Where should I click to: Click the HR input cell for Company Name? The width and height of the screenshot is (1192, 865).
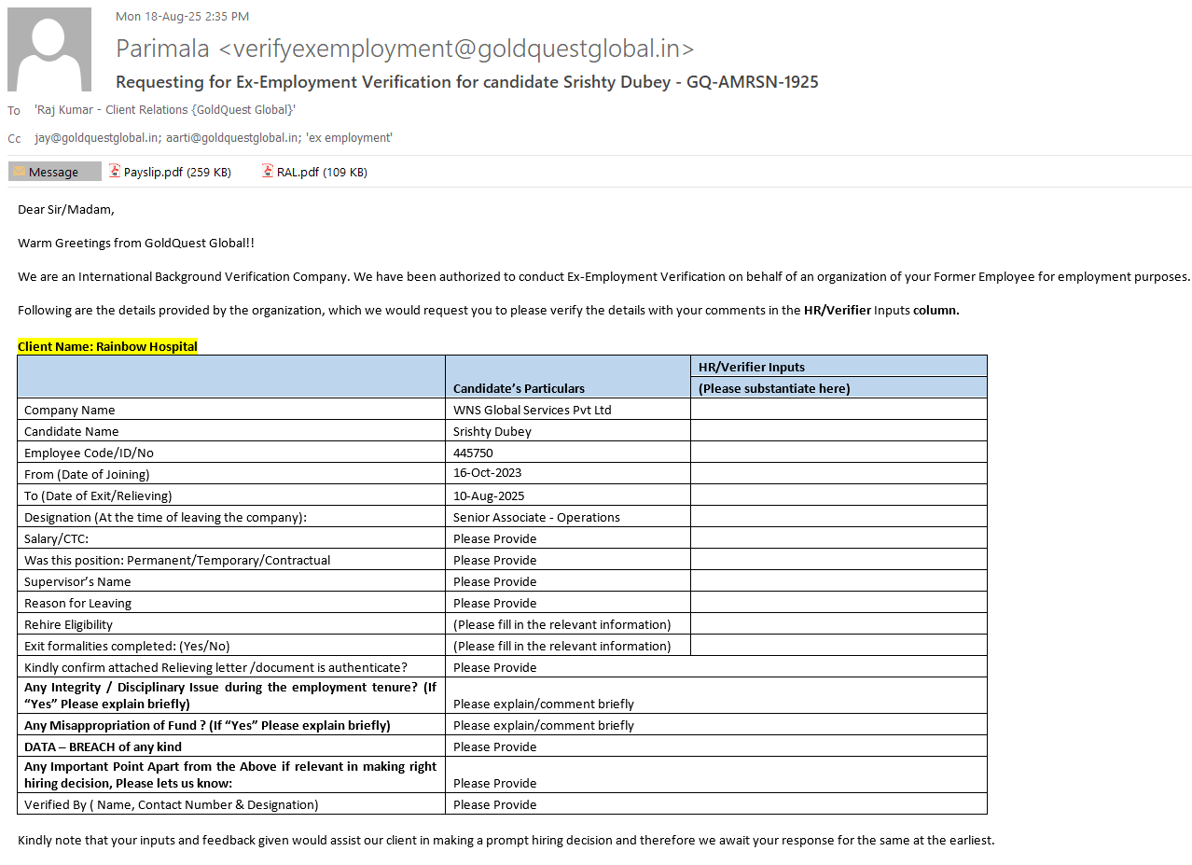click(x=839, y=410)
